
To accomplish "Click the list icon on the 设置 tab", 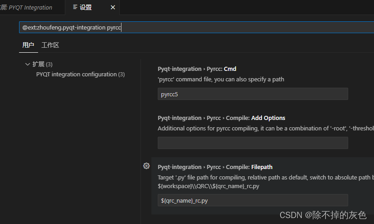I will [x=75, y=7].
